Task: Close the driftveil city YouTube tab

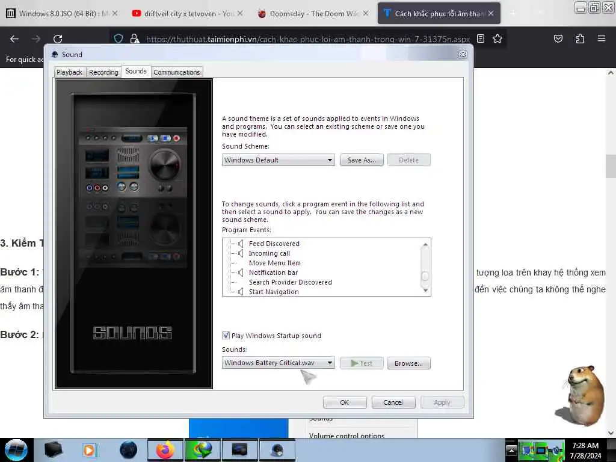Action: [240, 13]
